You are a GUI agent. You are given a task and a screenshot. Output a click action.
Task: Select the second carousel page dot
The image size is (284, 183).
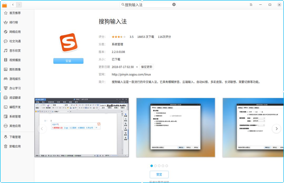[x=155, y=166]
